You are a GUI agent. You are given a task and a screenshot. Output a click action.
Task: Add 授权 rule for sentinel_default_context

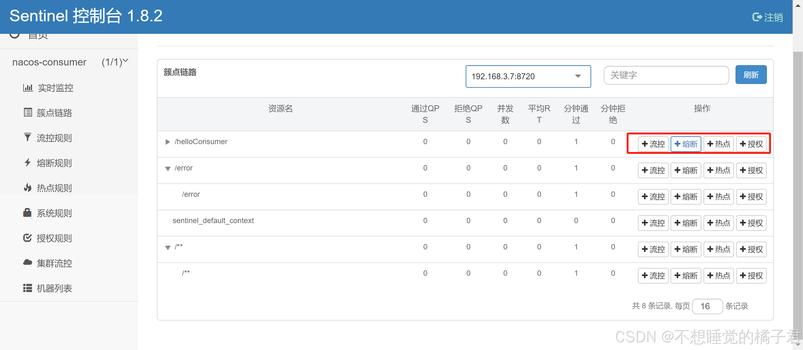point(751,223)
